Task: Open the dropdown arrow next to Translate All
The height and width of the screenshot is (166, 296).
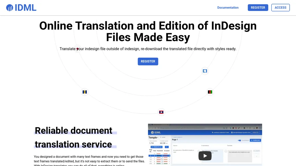Action: [166, 147]
